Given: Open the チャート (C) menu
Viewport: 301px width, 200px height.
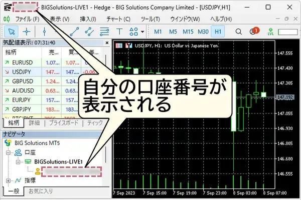Looking at the screenshot, I should [118, 19].
